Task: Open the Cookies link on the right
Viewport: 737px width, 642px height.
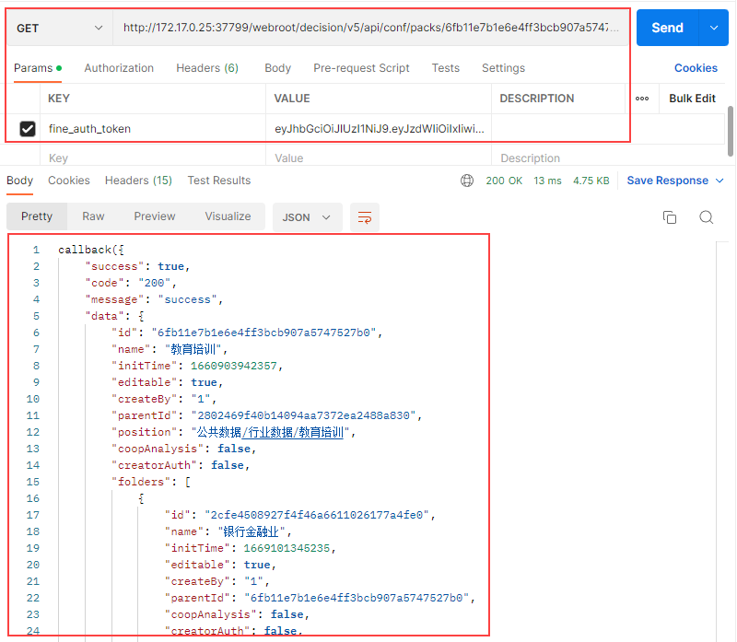Action: click(696, 68)
